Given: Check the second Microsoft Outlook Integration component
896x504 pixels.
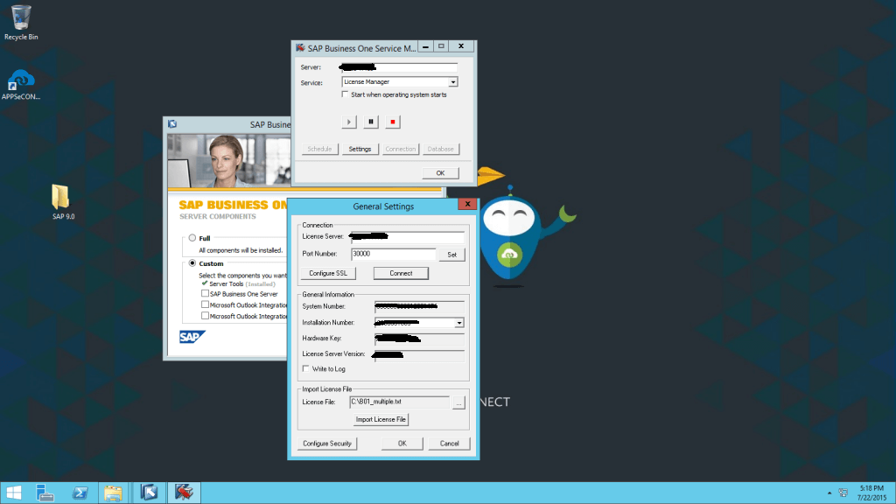Looking at the screenshot, I should pos(205,315).
